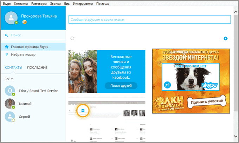Click the dial pad icon beside Набрать номер
The width and height of the screenshot is (239, 143).
tap(7, 54)
